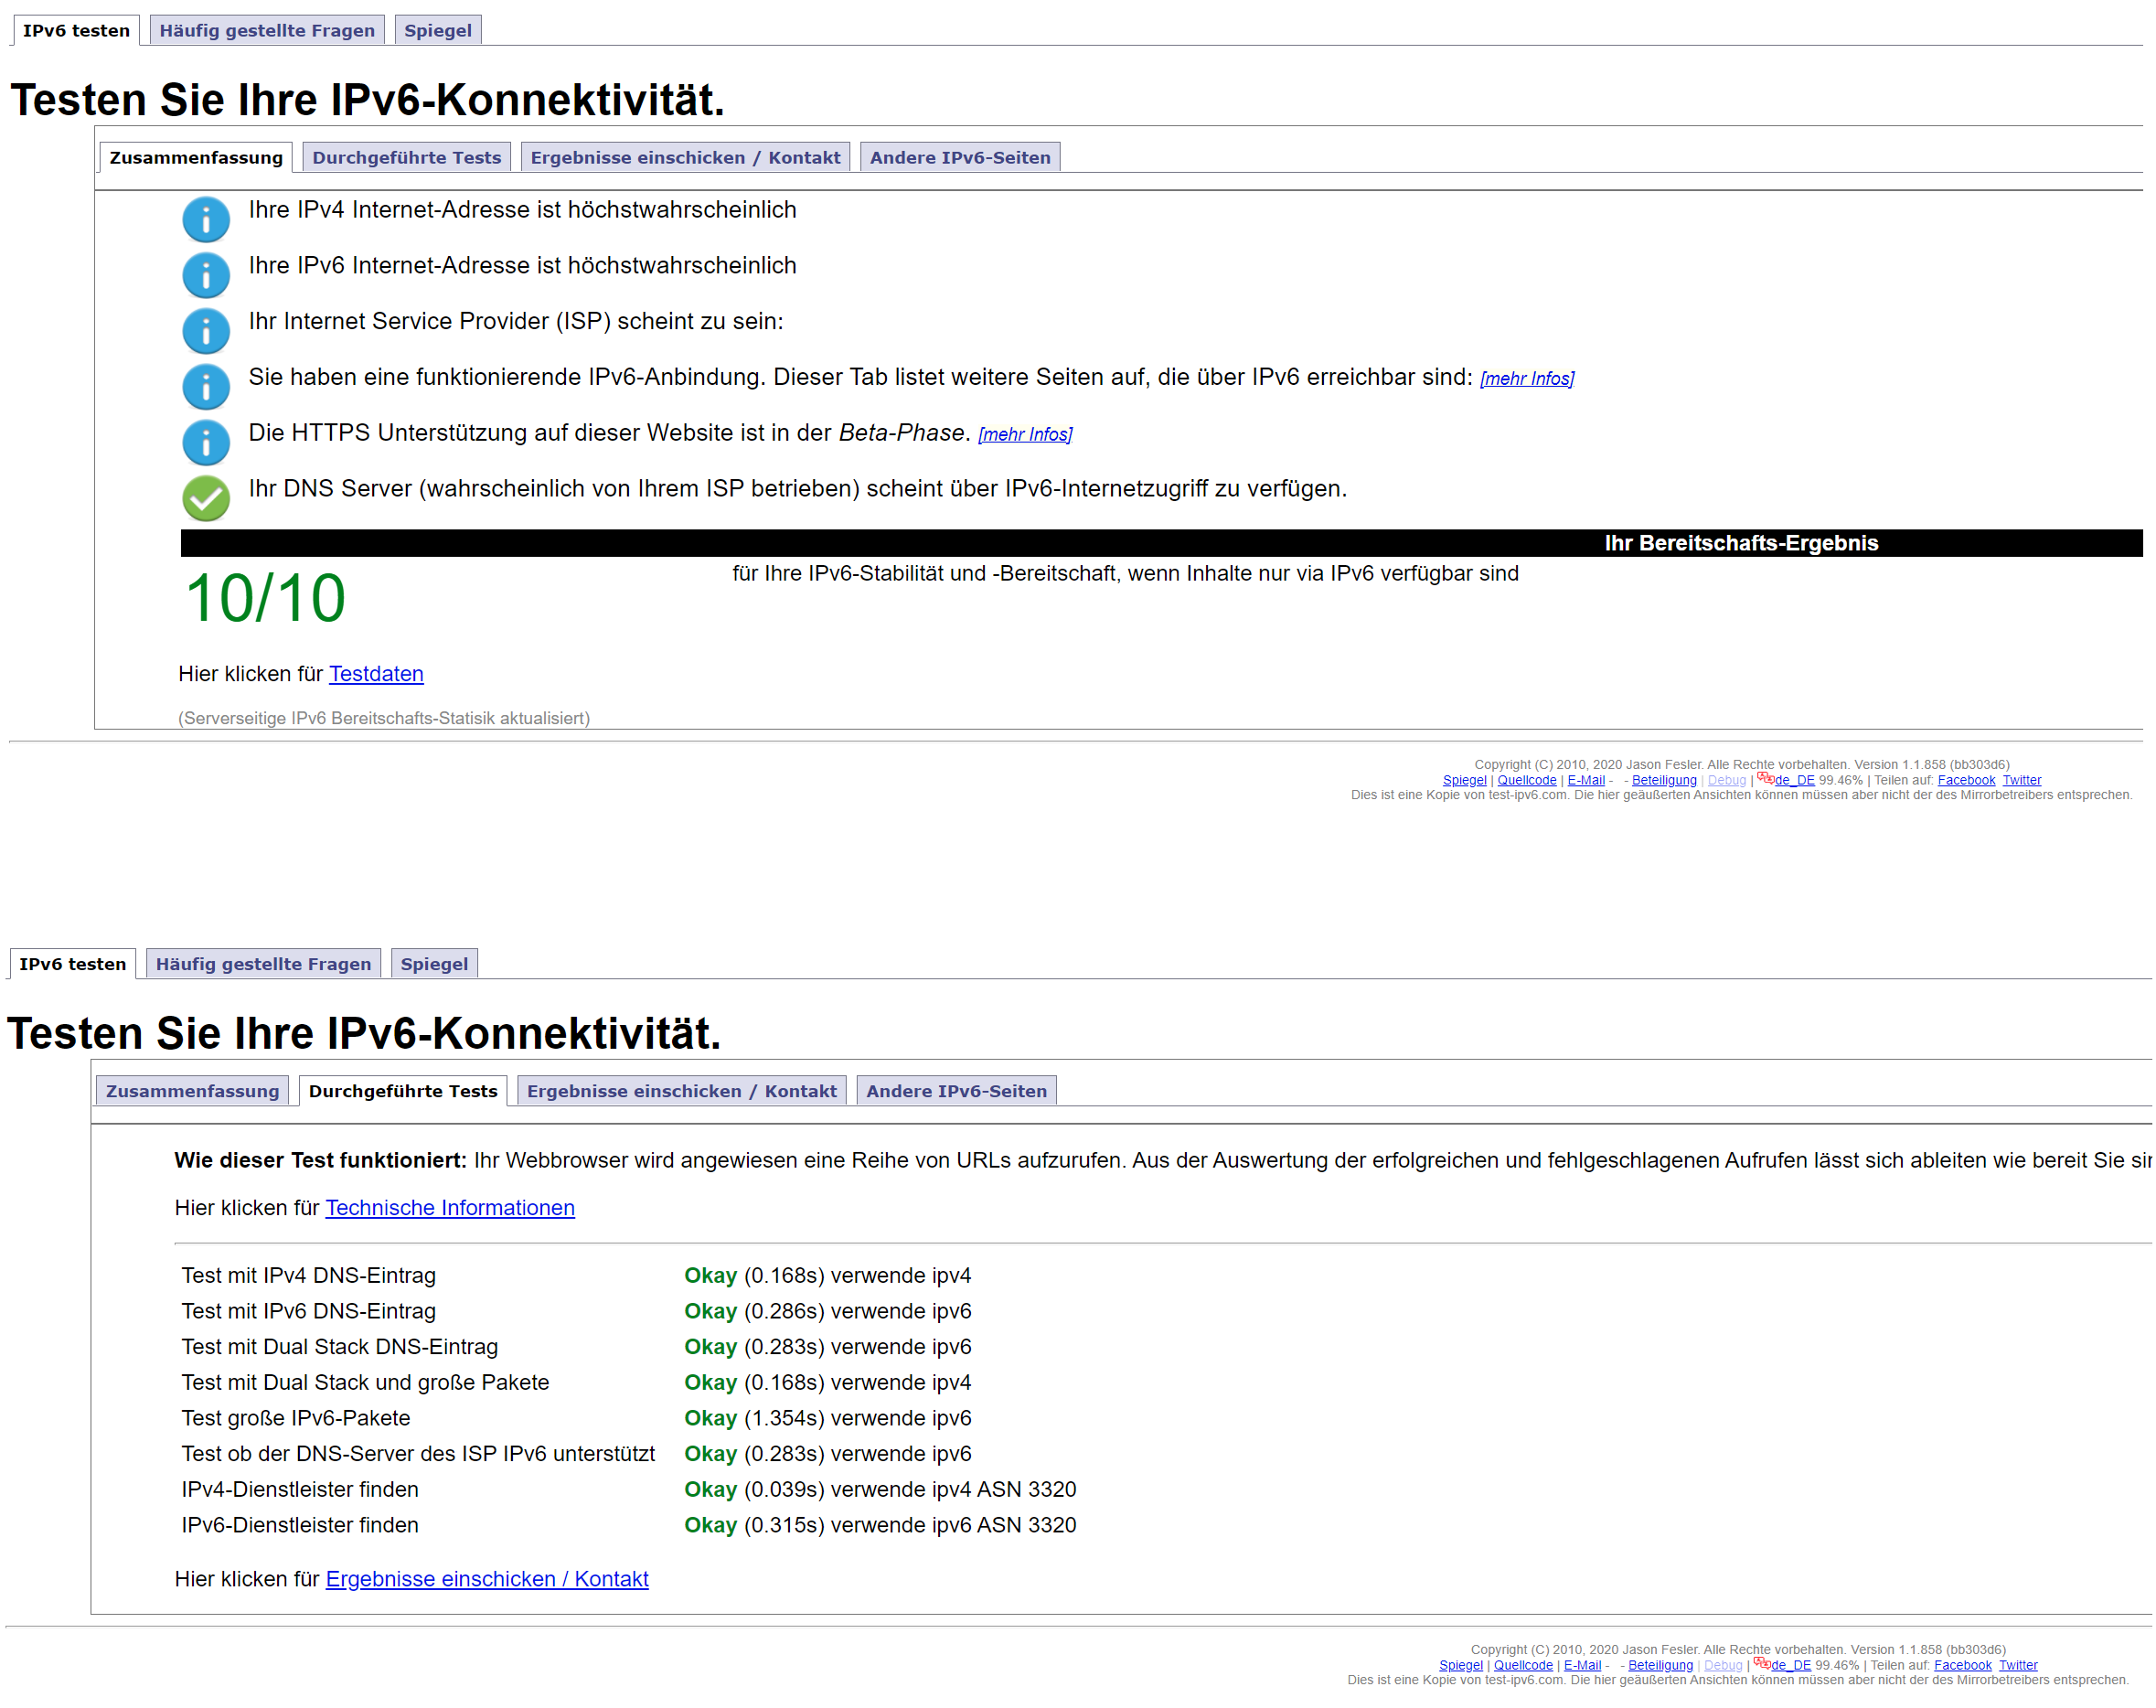Click 'Ergebnisse einschicken / Kontakt' link at bottom
The height and width of the screenshot is (1708, 2156).
point(487,1579)
